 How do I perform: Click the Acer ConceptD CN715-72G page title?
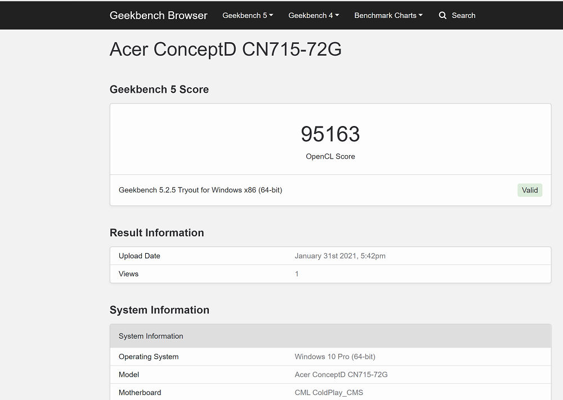point(226,49)
